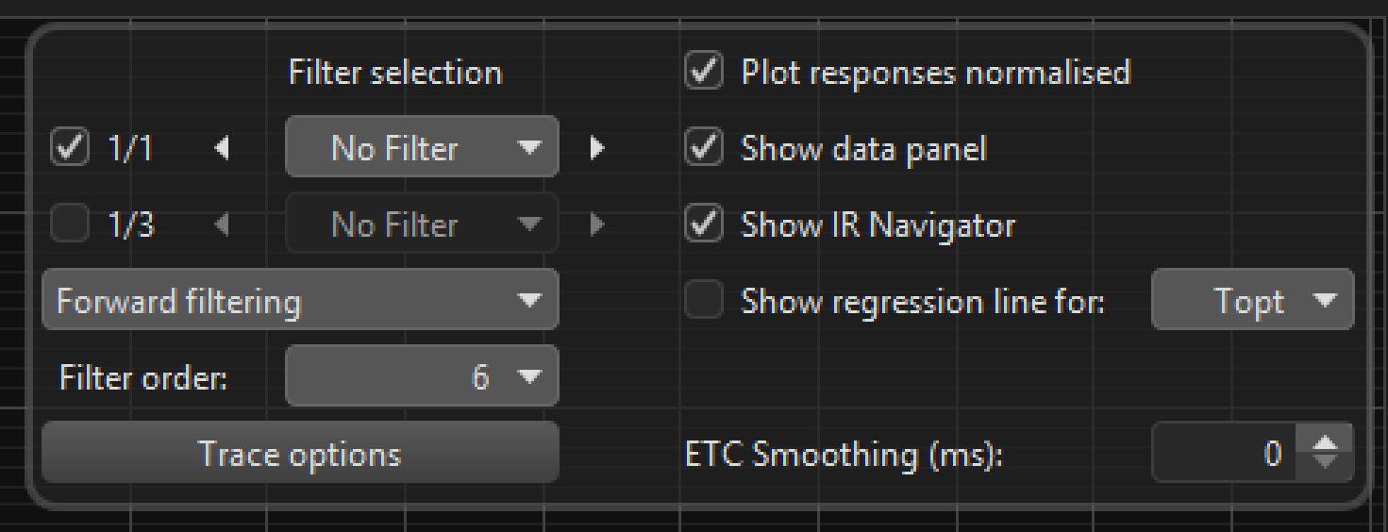
Task: Click the Trace options button
Action: [x=300, y=455]
